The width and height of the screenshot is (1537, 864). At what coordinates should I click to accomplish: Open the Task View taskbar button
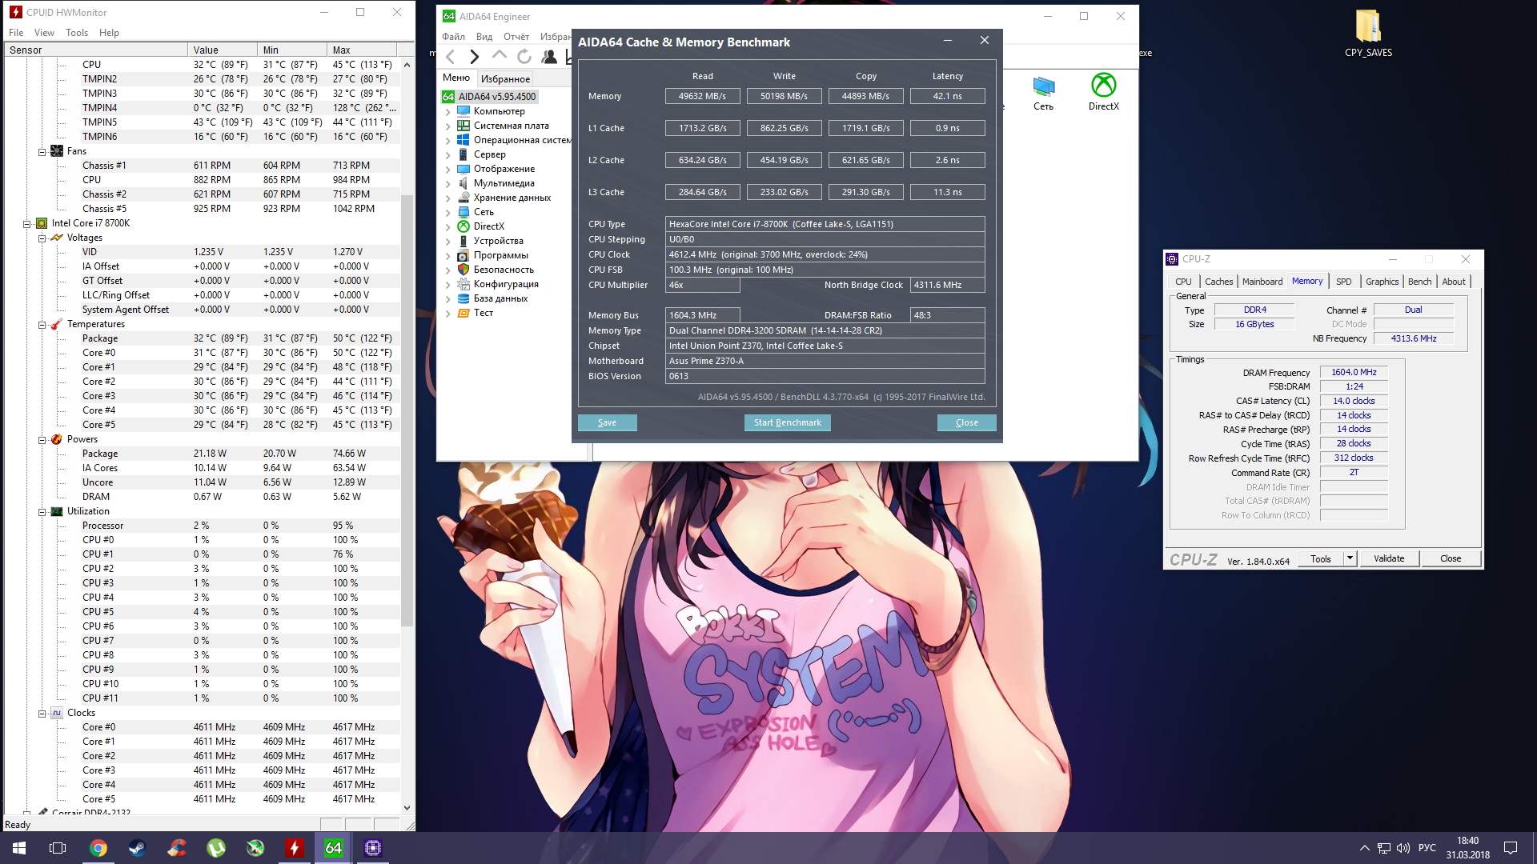tap(58, 848)
